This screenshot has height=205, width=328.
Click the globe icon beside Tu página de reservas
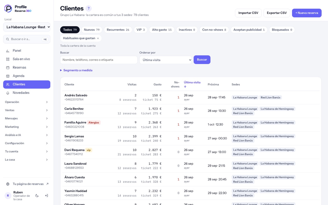pyautogui.click(x=8, y=184)
